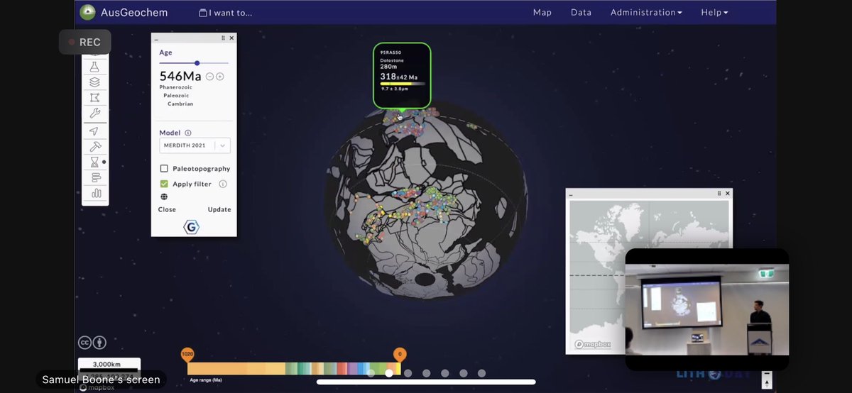
Task: Click the hexagon G logo in Age panel
Action: (x=191, y=227)
